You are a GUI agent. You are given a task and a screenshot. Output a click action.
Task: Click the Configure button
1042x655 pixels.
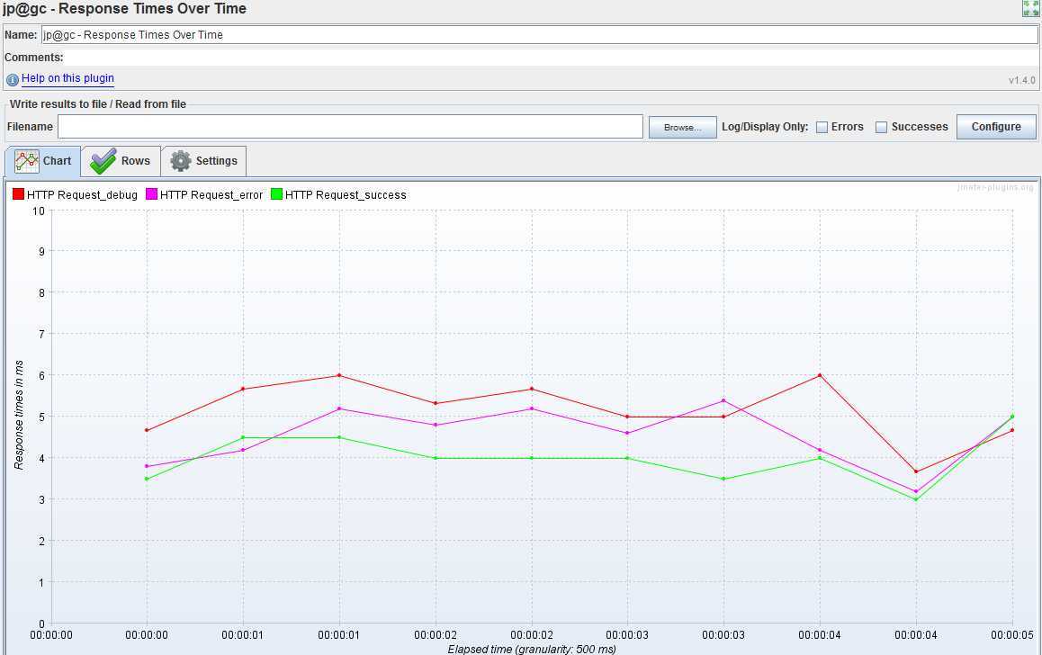(x=996, y=127)
